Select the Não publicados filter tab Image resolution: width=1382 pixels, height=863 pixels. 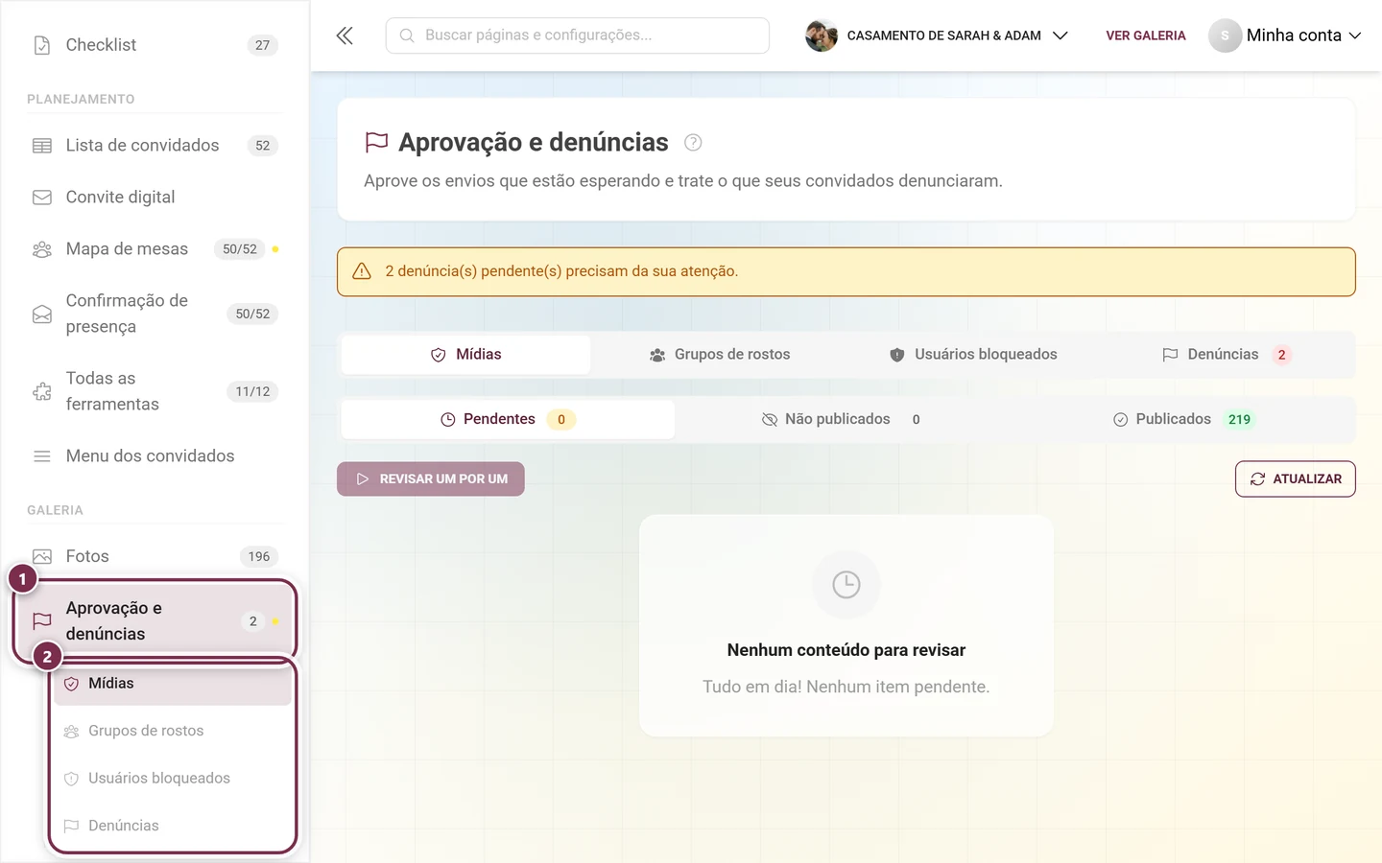click(x=841, y=420)
